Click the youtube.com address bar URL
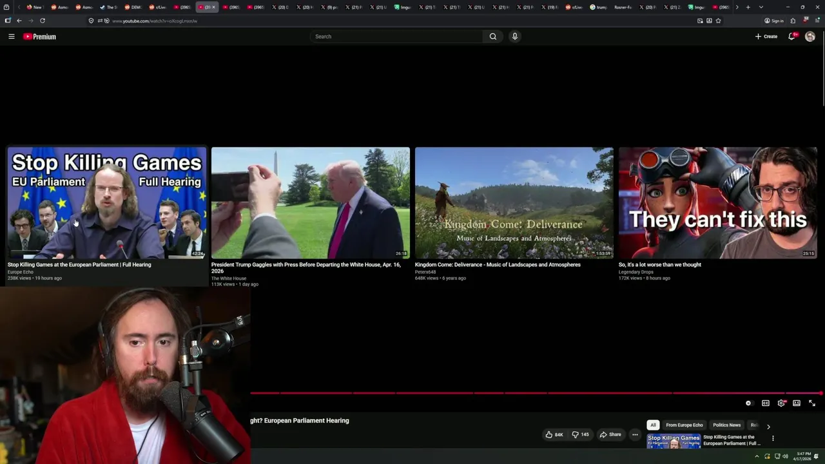825x464 pixels. click(x=155, y=21)
